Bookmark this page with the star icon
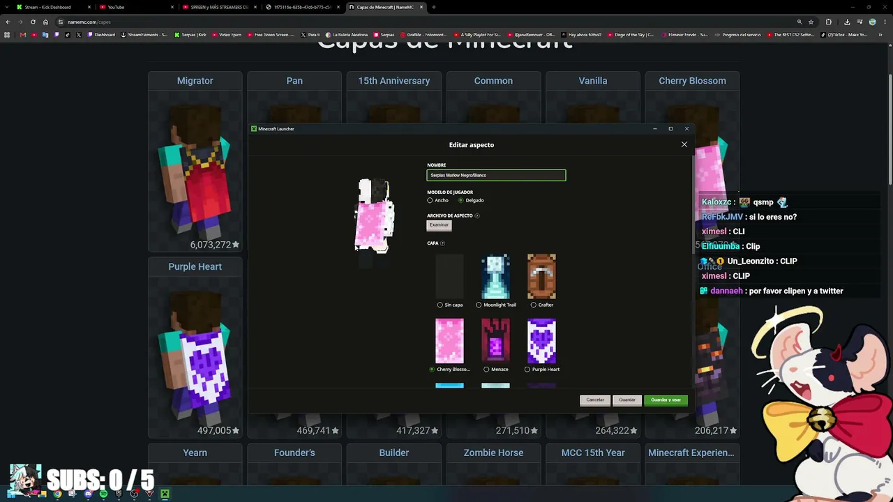The width and height of the screenshot is (893, 502). [811, 22]
